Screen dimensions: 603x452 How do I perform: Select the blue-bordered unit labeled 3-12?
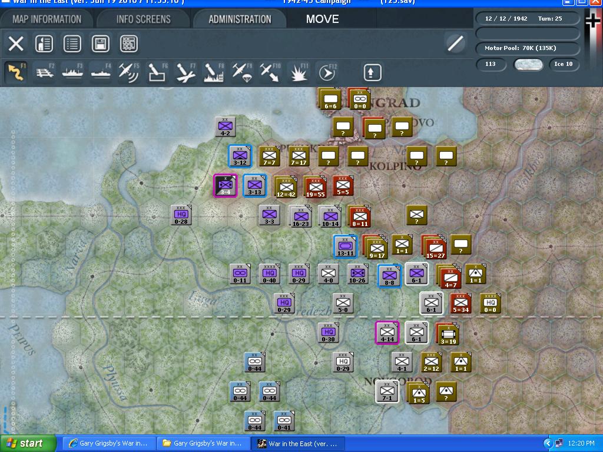[240, 155]
